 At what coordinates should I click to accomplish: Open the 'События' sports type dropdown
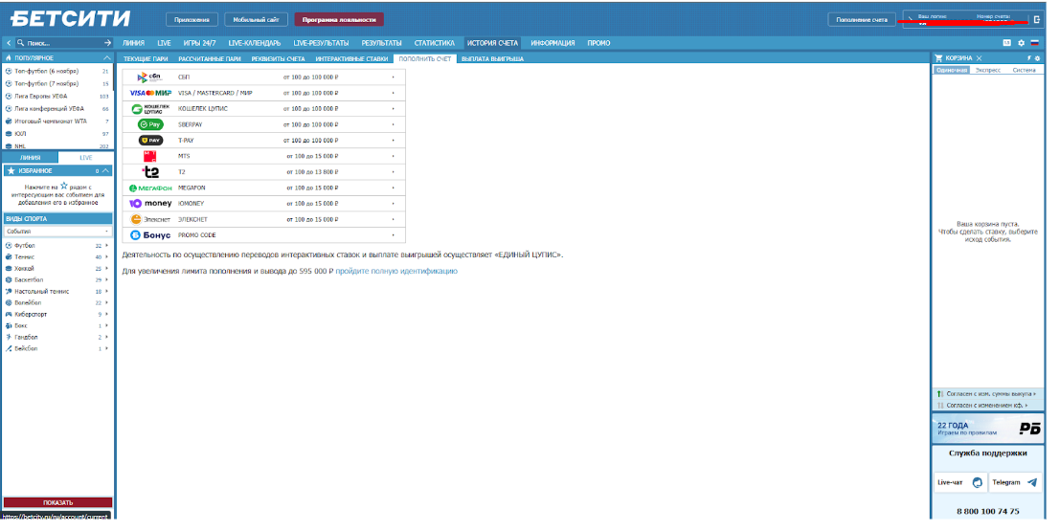tap(57, 232)
